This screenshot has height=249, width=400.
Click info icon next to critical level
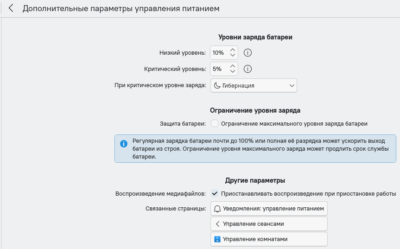tap(248, 69)
